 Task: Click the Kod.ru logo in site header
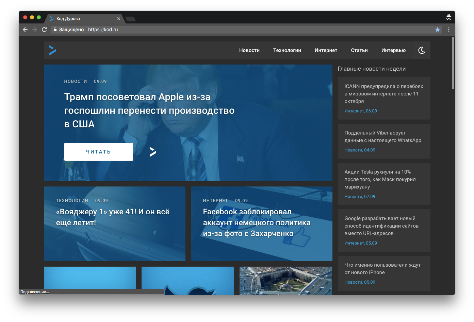tap(52, 50)
